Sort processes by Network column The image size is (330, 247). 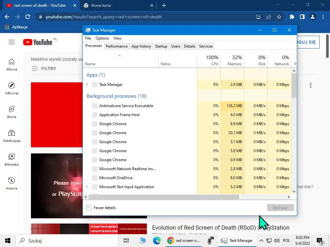[x=279, y=60]
